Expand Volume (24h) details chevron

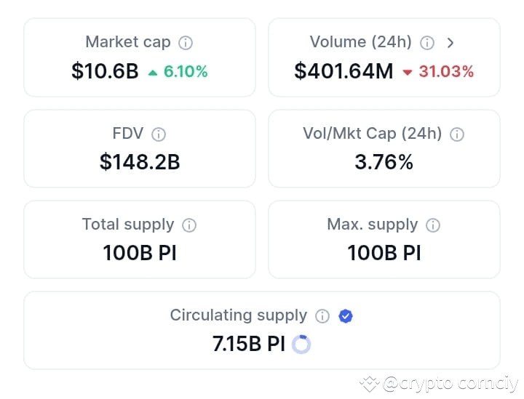click(450, 43)
